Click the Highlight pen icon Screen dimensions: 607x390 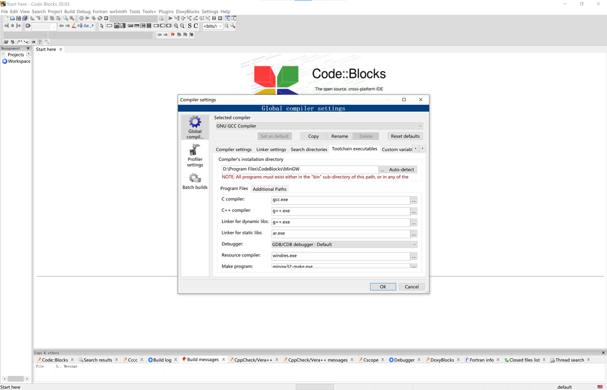coord(74,26)
